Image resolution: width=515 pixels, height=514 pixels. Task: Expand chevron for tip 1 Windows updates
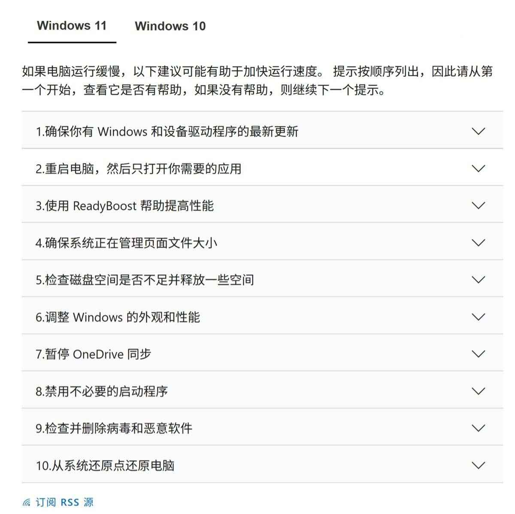click(478, 131)
